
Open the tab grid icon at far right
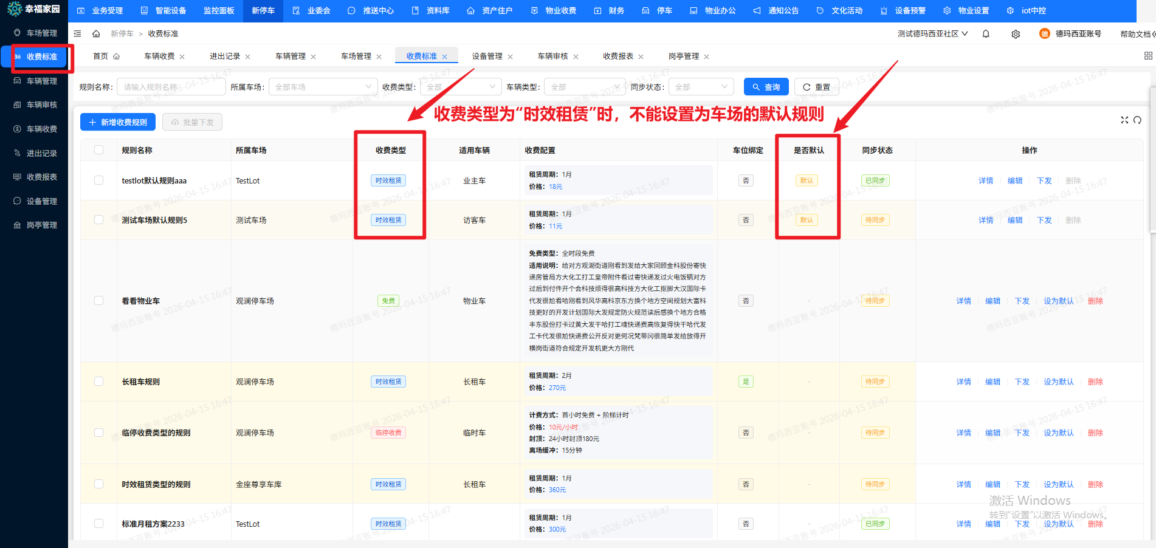click(1148, 56)
